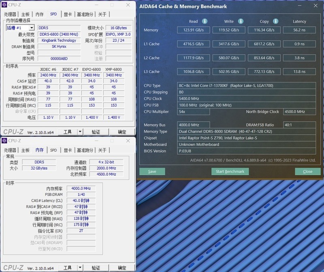Expand 工具 dropdown arrow in lower CPU-Z window

point(80,268)
